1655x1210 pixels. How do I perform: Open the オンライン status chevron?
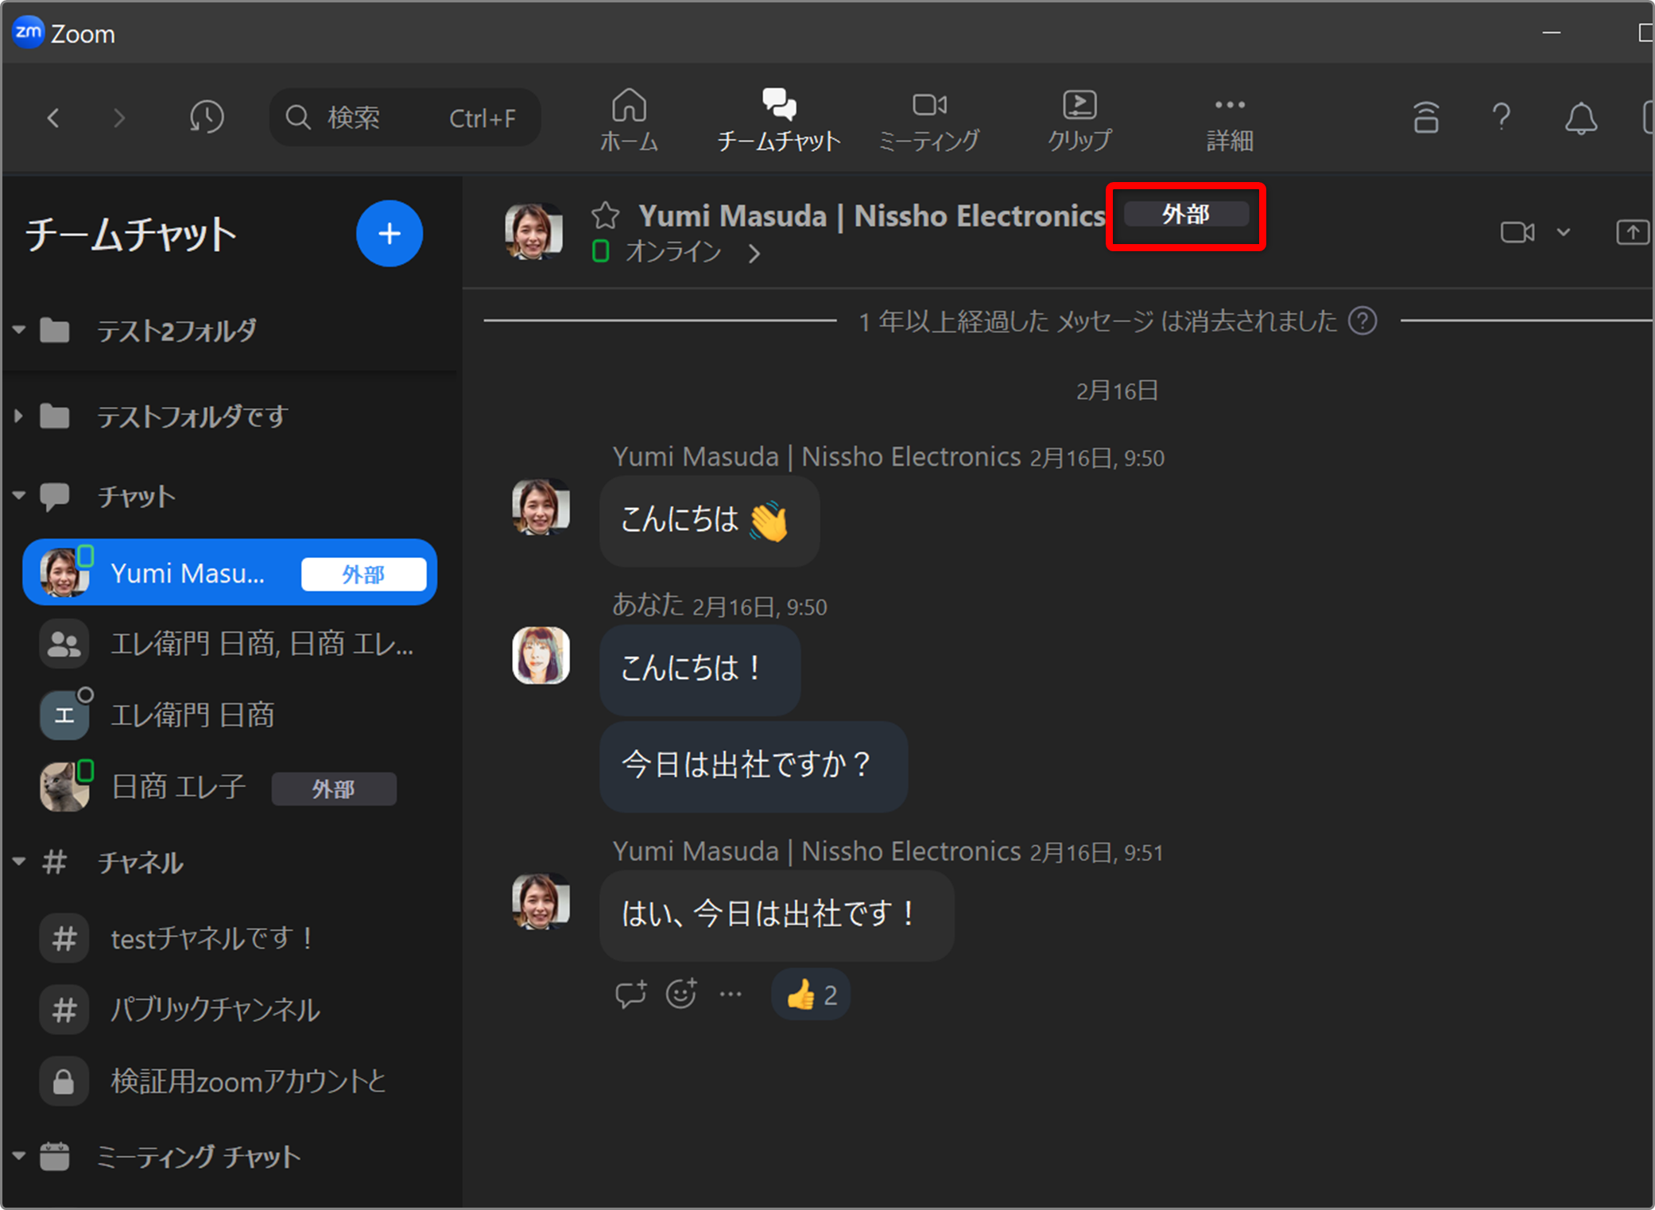coord(754,254)
